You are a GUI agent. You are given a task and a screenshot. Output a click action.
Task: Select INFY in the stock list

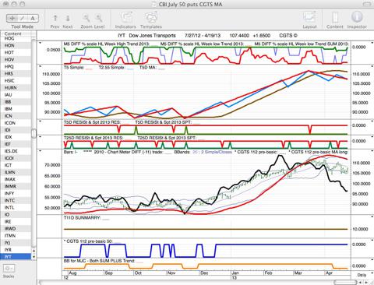16,193
